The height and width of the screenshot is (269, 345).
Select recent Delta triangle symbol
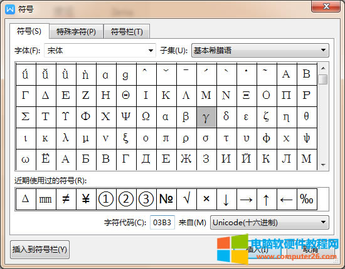point(26,199)
